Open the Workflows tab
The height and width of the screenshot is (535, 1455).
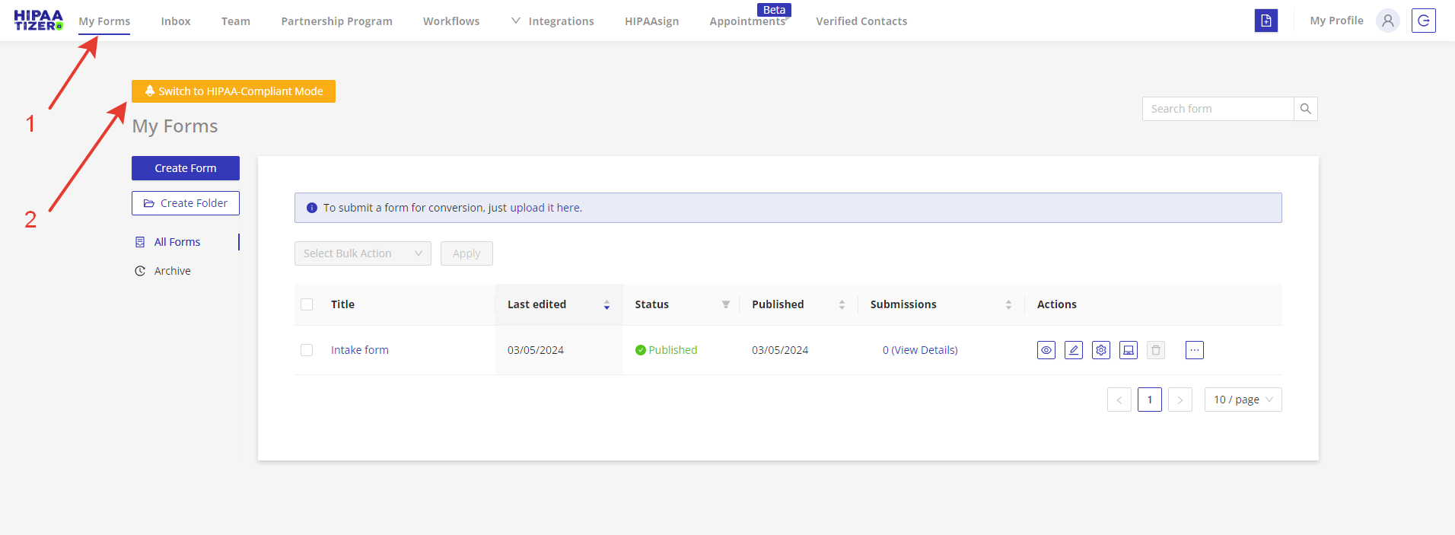click(451, 21)
